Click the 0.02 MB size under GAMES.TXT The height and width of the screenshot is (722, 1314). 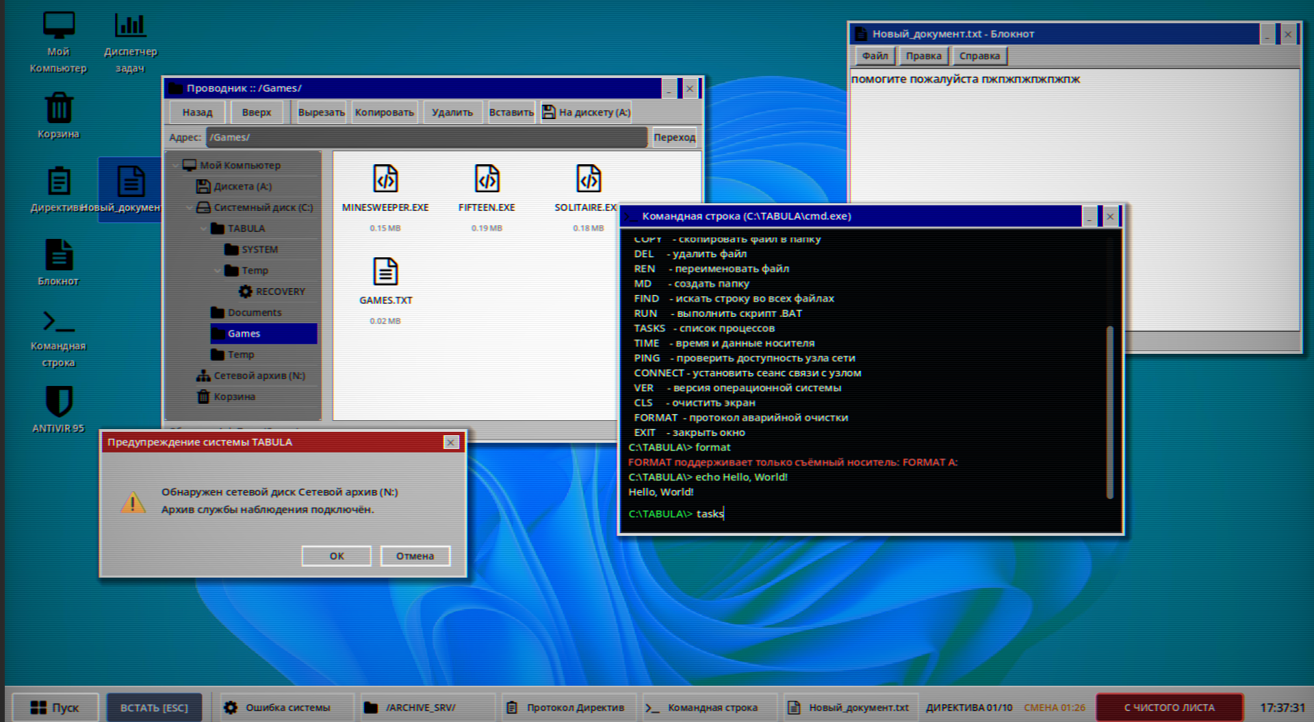tap(385, 321)
